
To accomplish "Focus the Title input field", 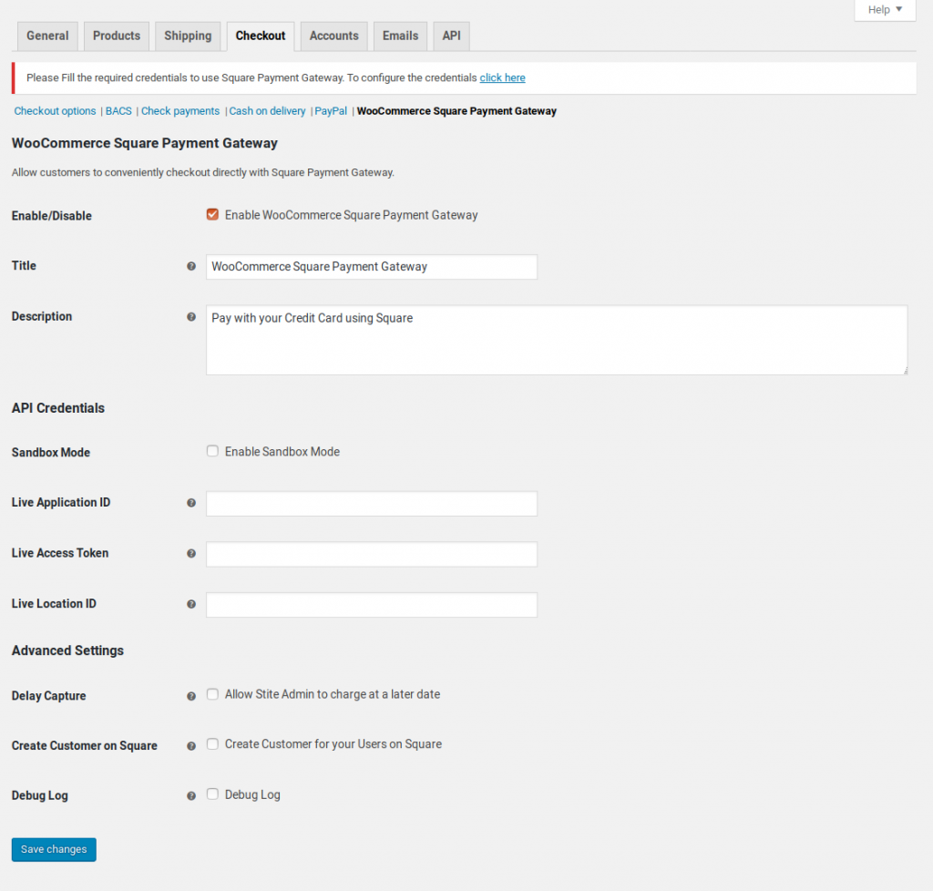I will (x=372, y=267).
